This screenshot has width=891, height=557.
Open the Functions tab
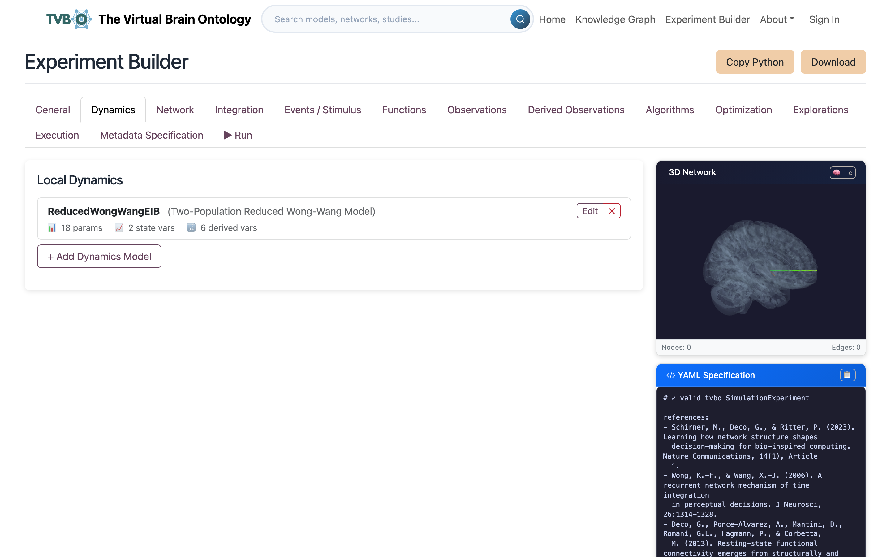tap(404, 110)
